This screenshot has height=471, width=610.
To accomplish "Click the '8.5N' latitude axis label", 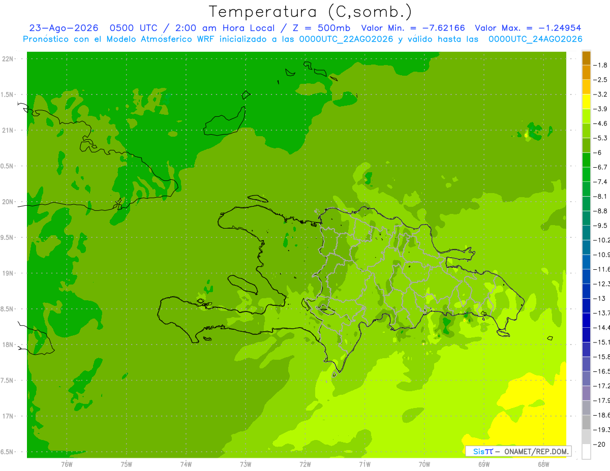I will coord(8,309).
